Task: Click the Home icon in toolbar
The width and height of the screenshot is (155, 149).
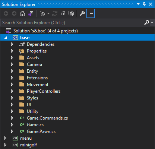Action: pyautogui.click(x=22, y=13)
